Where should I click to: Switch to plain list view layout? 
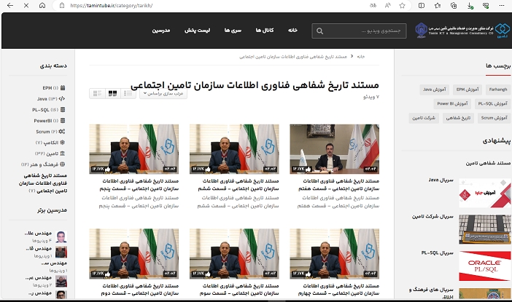click(x=128, y=93)
